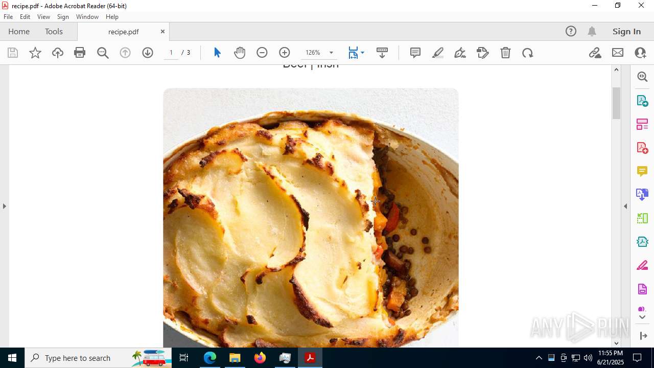
Task: Select the Hand pan tool
Action: click(240, 53)
